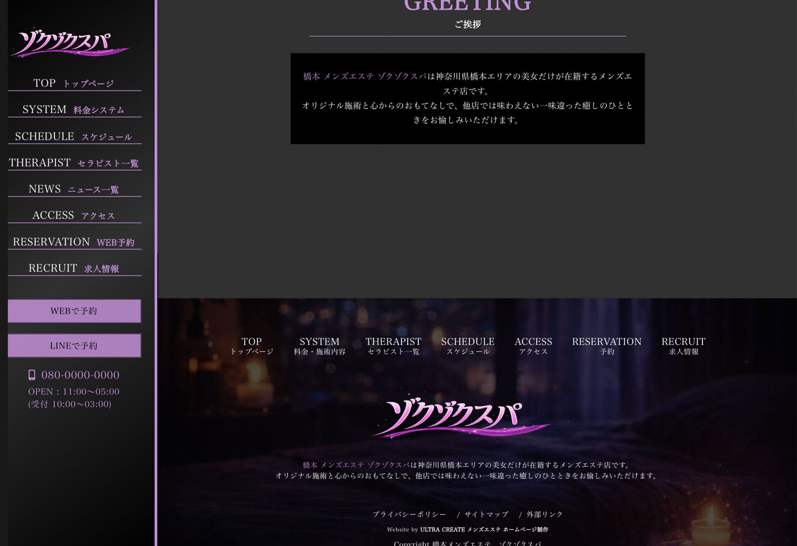
Task: Click the WEBで予約 button
Action: tap(74, 311)
